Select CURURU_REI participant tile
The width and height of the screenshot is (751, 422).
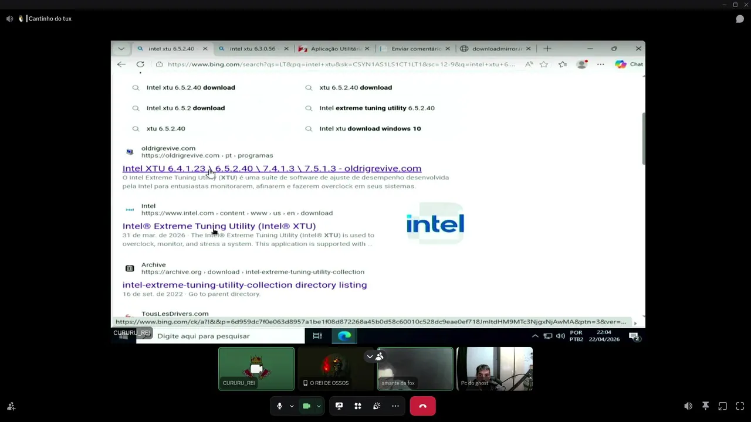coord(256,369)
